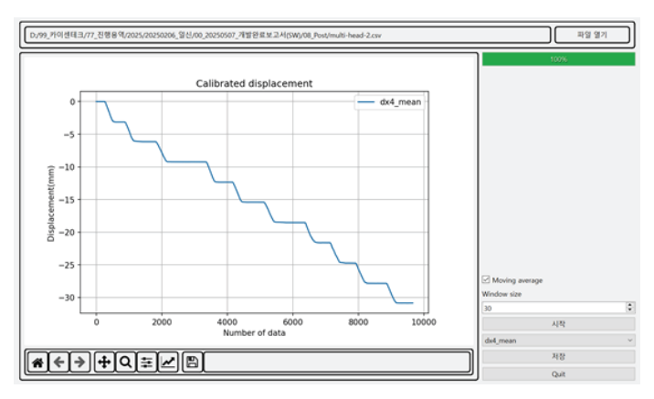
Task: Click the Window size input field
Action: pyautogui.click(x=552, y=309)
